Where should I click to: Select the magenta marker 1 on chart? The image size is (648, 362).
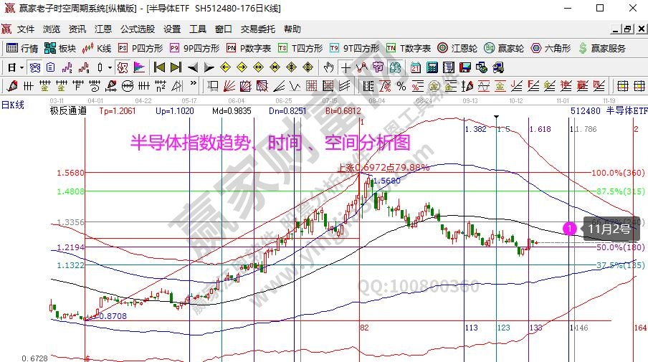[569, 229]
